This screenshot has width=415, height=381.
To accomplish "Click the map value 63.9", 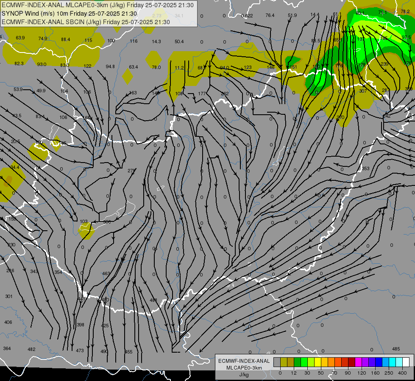I will [20, 38].
